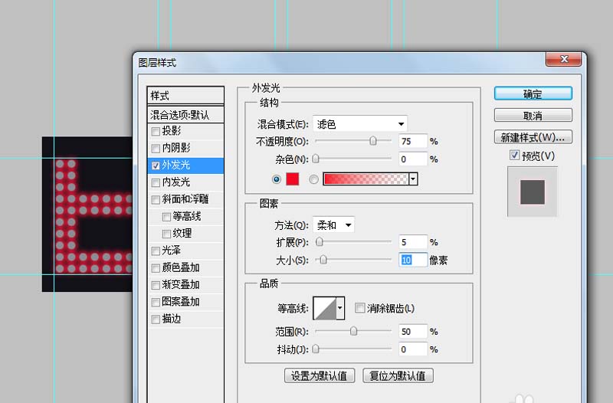Viewport: 613px width, 403px height.
Task: Enable the 渐变叠加 gradient overlay checkbox
Action: tap(156, 285)
